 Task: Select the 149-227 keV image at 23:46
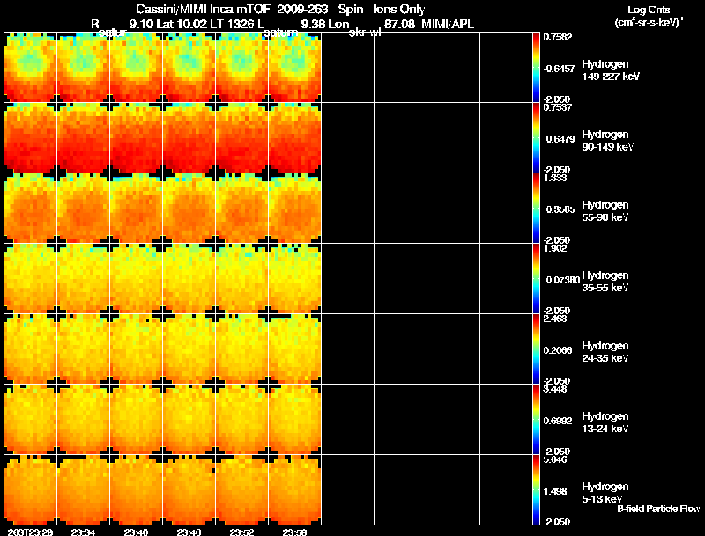[189, 68]
